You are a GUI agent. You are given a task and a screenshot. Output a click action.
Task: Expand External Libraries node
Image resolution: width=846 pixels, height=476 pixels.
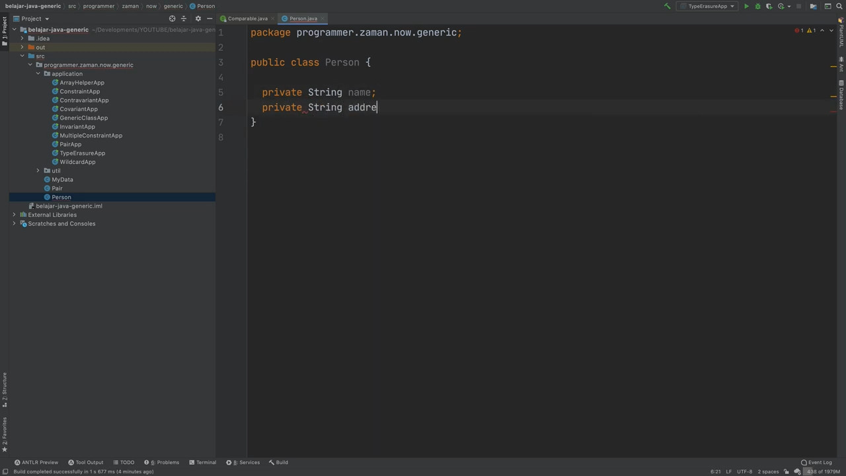pyautogui.click(x=14, y=215)
